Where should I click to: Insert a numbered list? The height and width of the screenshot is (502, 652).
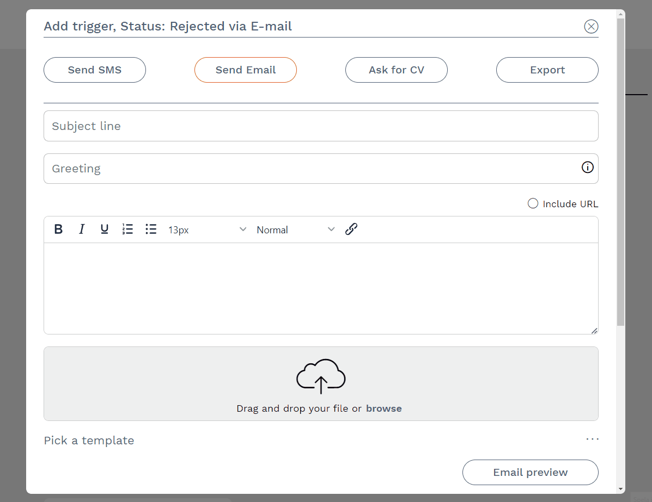(x=127, y=230)
